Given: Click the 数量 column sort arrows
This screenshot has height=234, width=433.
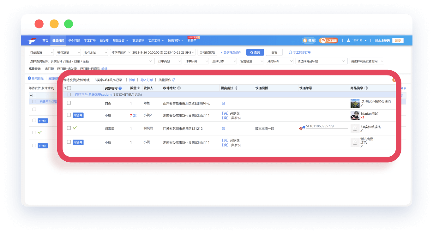Looking at the screenshot, I should click(x=138, y=88).
